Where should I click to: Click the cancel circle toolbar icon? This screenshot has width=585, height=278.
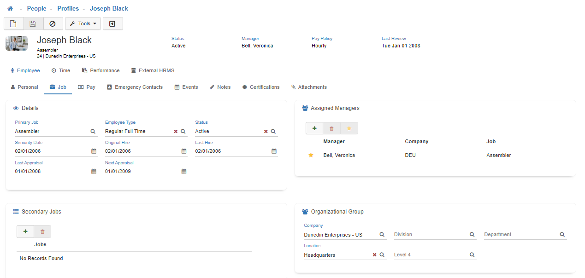tap(53, 23)
